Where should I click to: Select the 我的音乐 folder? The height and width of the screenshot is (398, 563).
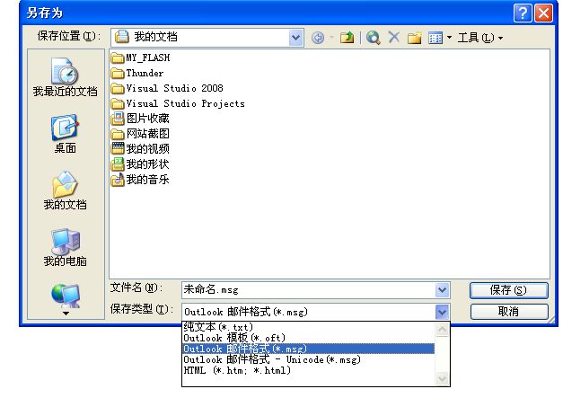click(140, 180)
